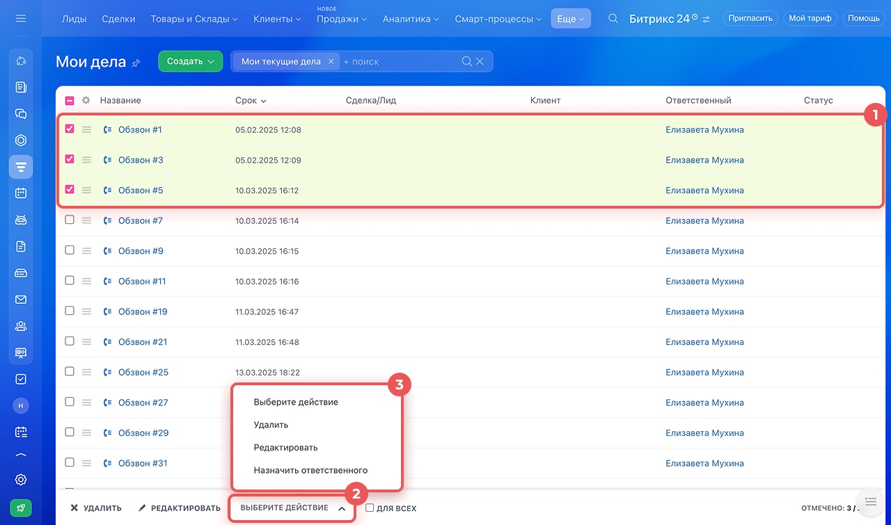891x525 pixels.
Task: Choose Редактировать in the action menu
Action: click(x=285, y=447)
